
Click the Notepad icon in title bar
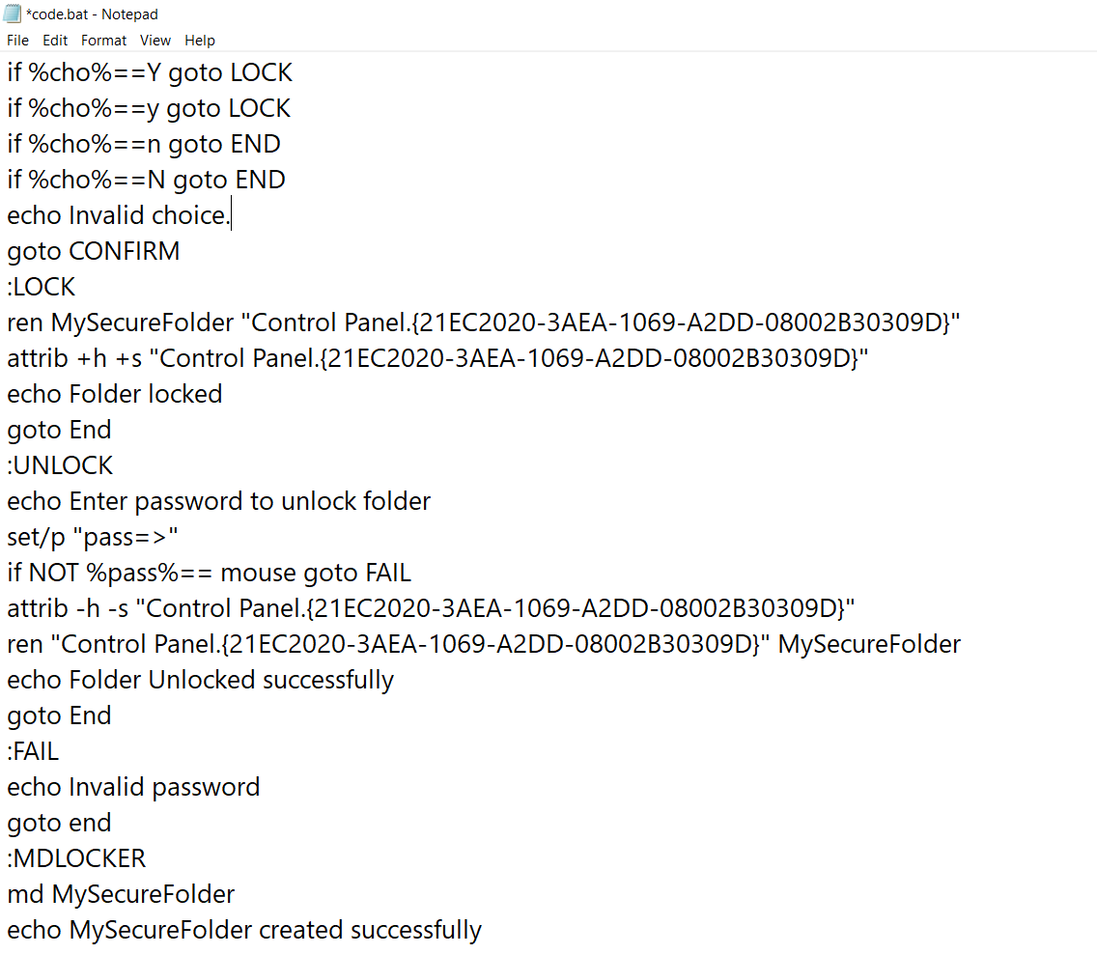(12, 14)
